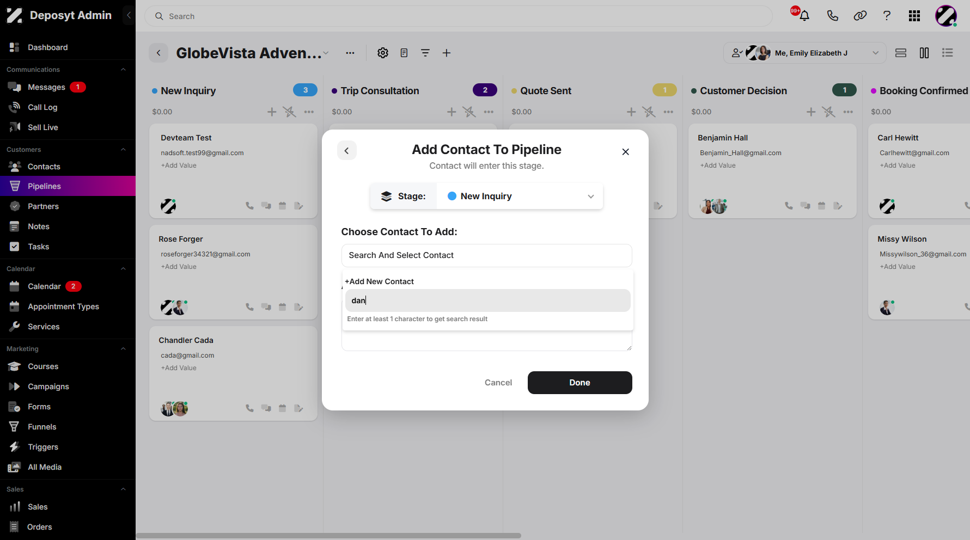This screenshot has height=540, width=970.
Task: Click Cancel in the dialog
Action: (x=498, y=383)
